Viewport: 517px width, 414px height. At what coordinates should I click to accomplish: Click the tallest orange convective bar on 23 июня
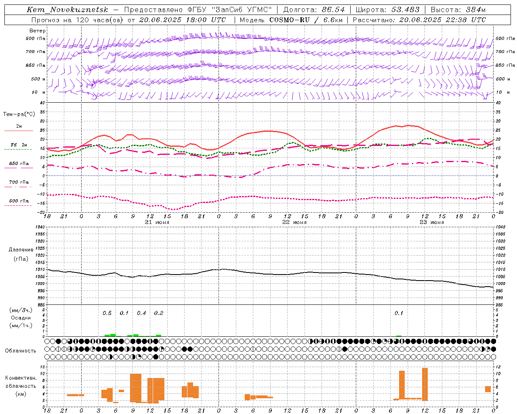click(x=425, y=384)
